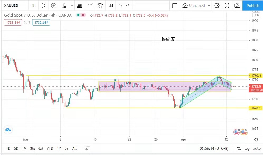Image resolution: width=263 pixels, height=155 pixels.
Task: Toggle log scale mode
Action: click(x=247, y=148)
